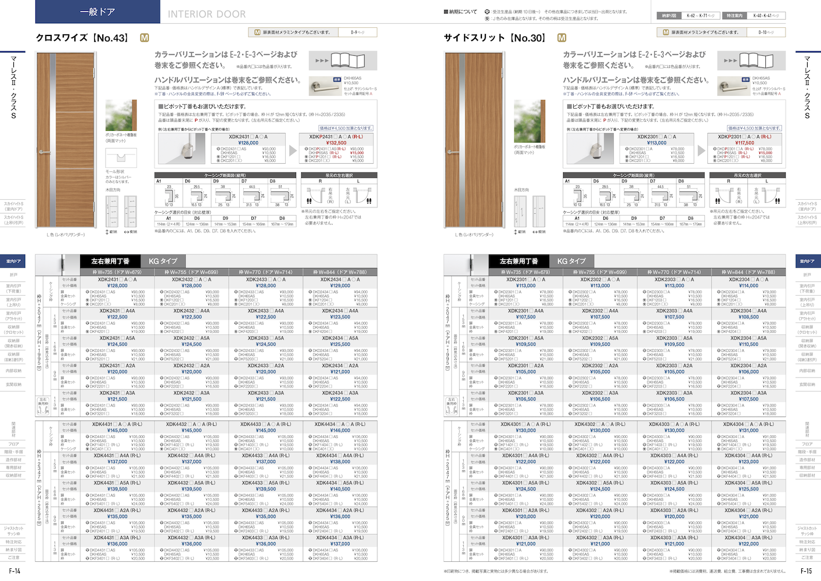This screenshot has width=821, height=581.
Task: Click the 横張 horizontal grain arrow icon
Action: pyautogui.click(x=125, y=230)
